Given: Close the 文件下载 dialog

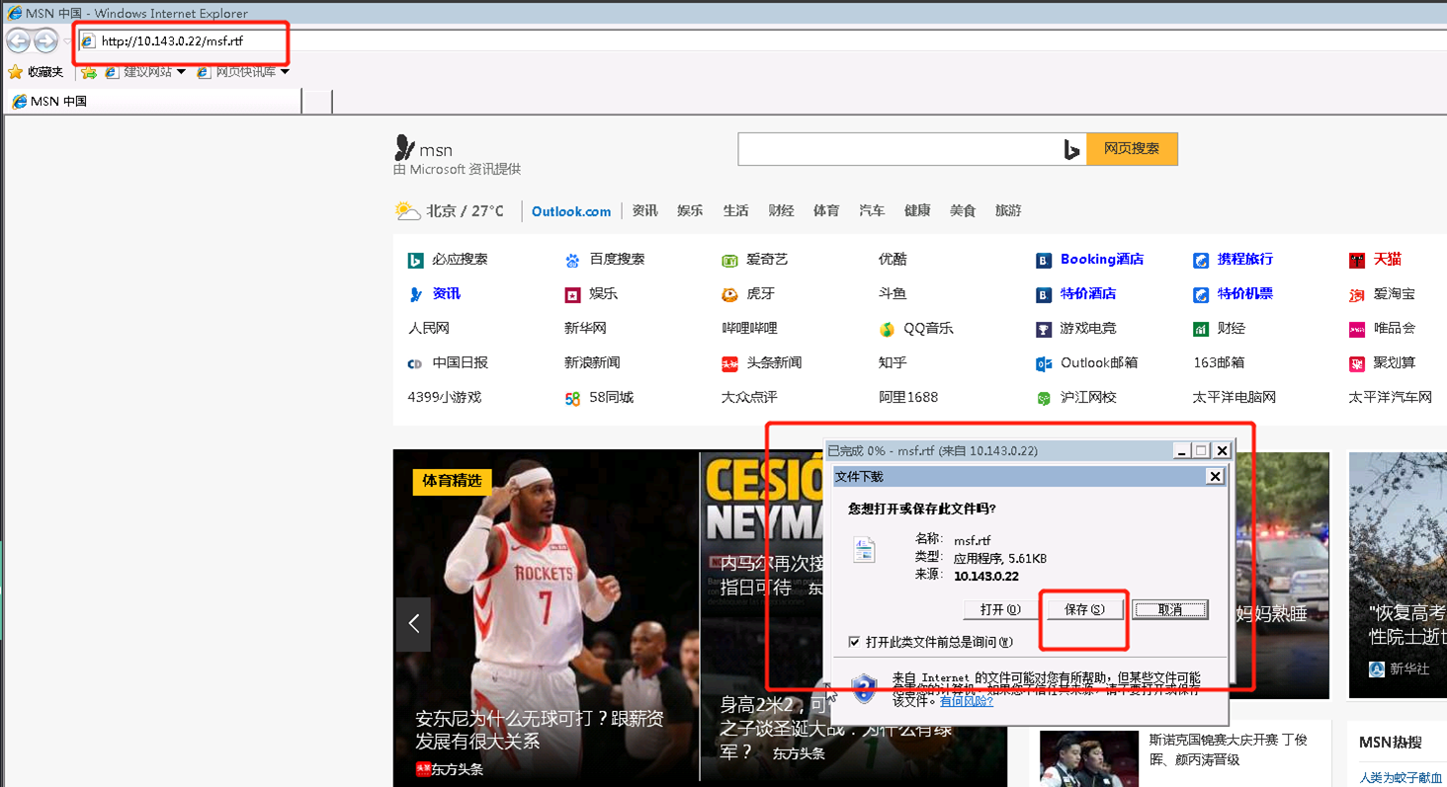Looking at the screenshot, I should 1215,476.
